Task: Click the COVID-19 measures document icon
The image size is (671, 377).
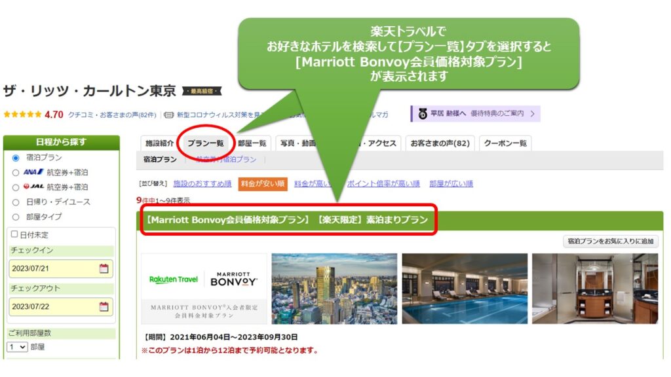Action: (168, 115)
